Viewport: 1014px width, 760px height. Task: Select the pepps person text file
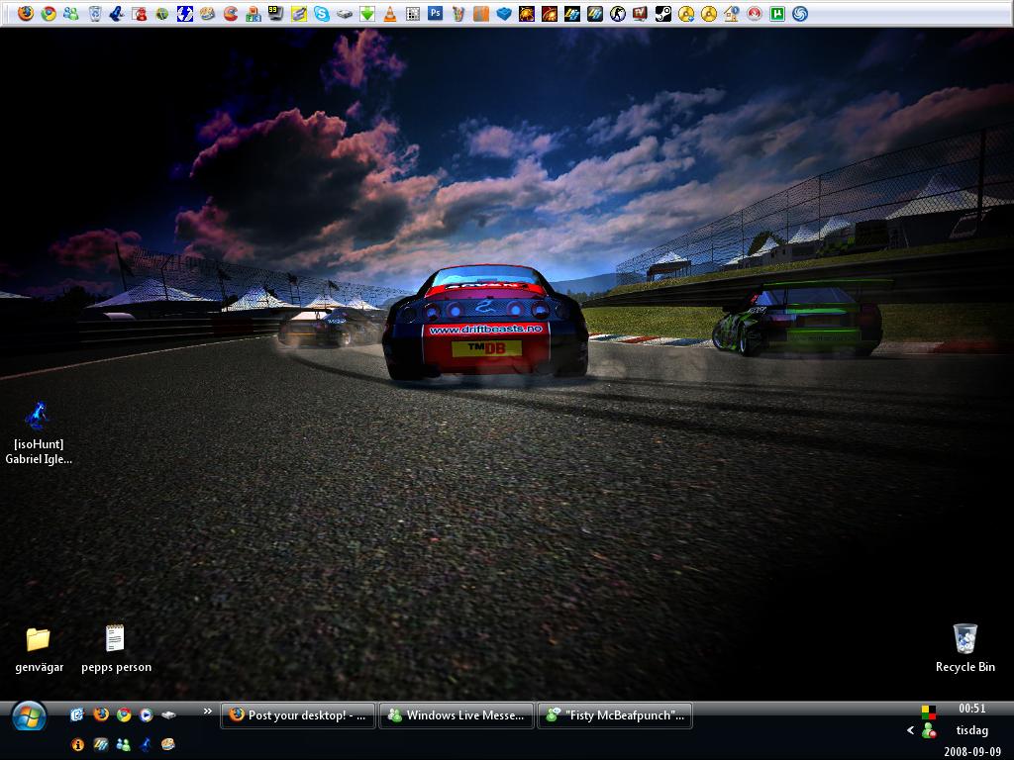click(116, 649)
